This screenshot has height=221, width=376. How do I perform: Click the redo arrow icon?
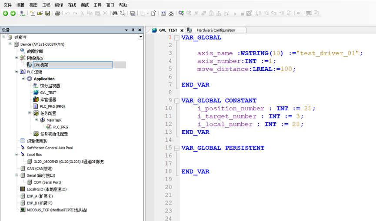pyautogui.click(x=75, y=13)
